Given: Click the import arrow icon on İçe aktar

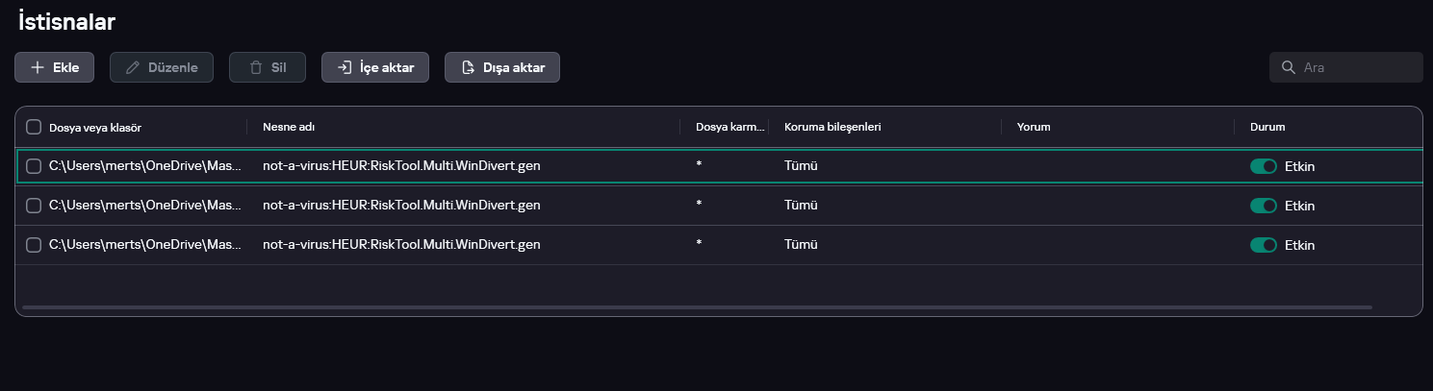Looking at the screenshot, I should 345,67.
